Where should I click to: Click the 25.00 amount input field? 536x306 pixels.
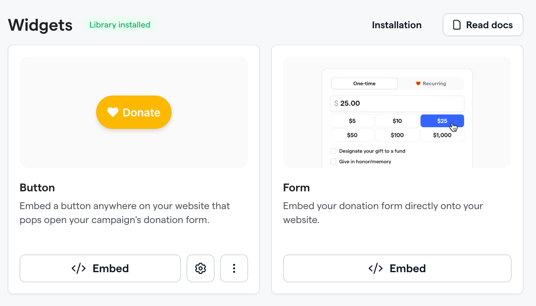397,104
